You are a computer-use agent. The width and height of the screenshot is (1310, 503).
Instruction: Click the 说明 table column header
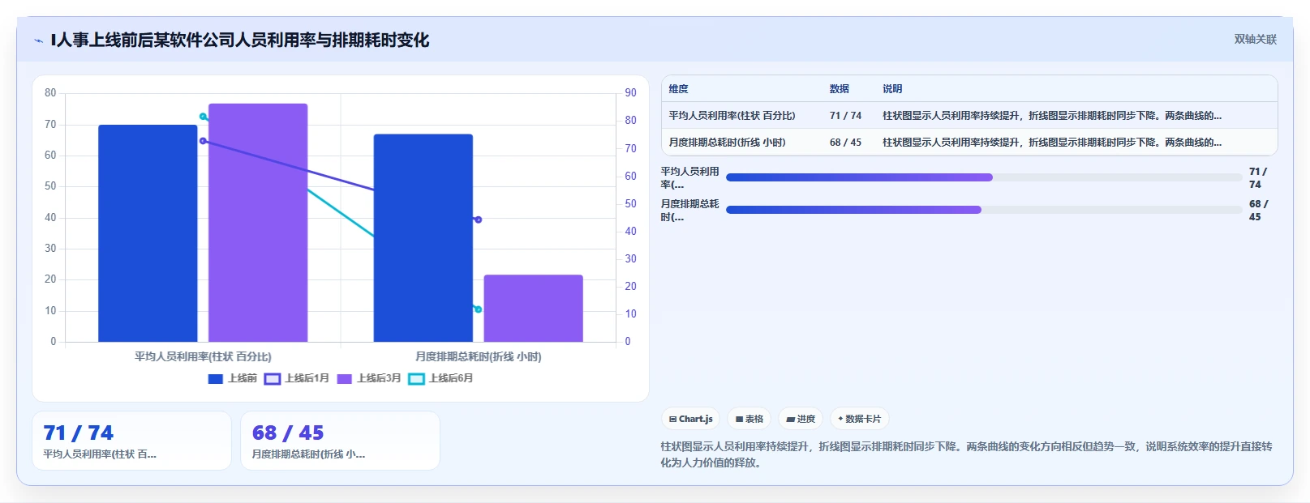(x=892, y=89)
